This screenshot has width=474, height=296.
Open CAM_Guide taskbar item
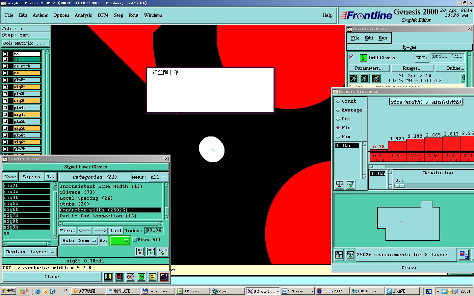pyautogui.click(x=367, y=291)
